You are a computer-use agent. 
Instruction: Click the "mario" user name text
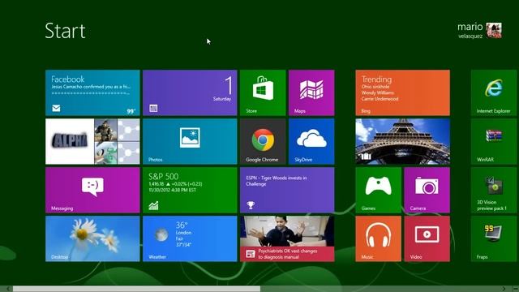click(x=470, y=27)
